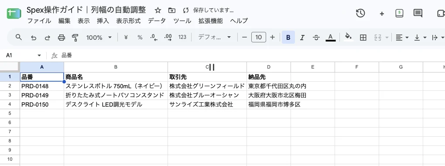Image resolution: width=445 pixels, height=166 pixels.
Task: Activate paint format tool
Action: pyautogui.click(x=75, y=38)
